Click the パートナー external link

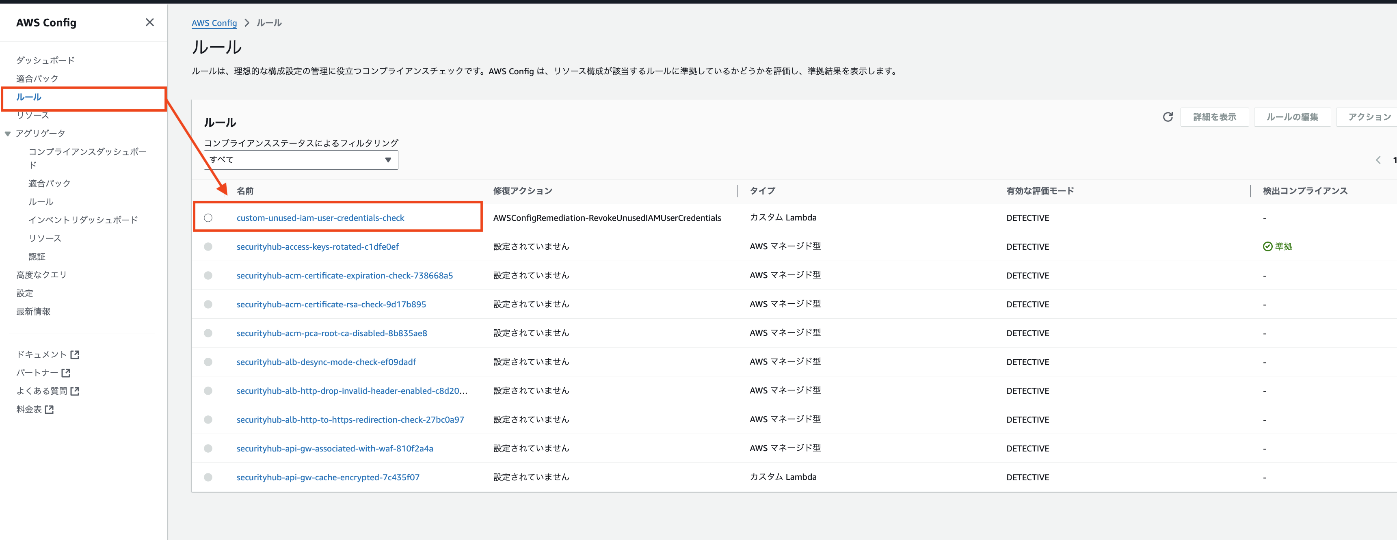tap(43, 373)
